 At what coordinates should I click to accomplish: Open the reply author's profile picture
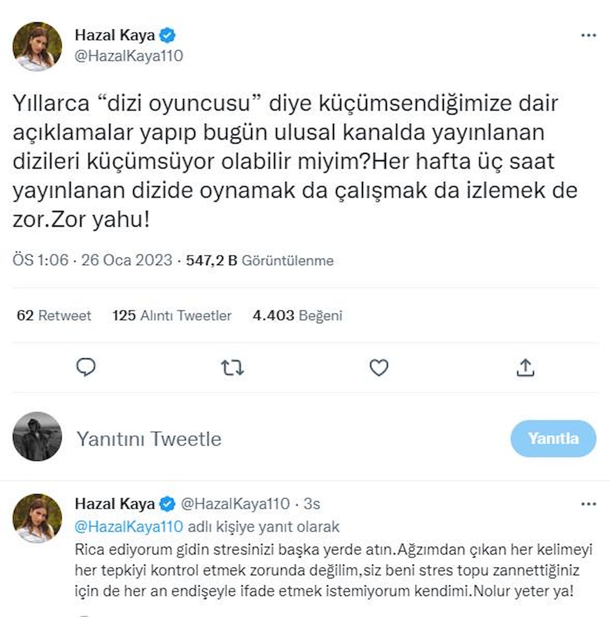[37, 518]
